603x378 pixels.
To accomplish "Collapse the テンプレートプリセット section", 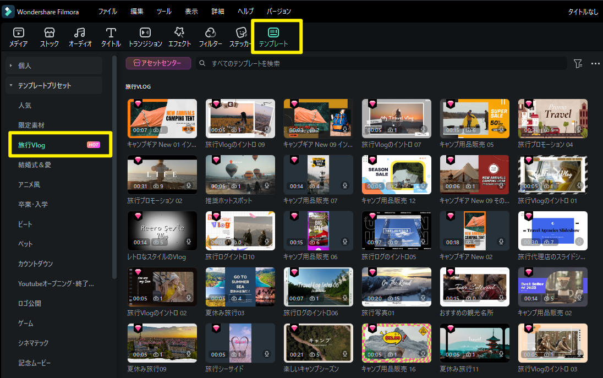I will 10,85.
